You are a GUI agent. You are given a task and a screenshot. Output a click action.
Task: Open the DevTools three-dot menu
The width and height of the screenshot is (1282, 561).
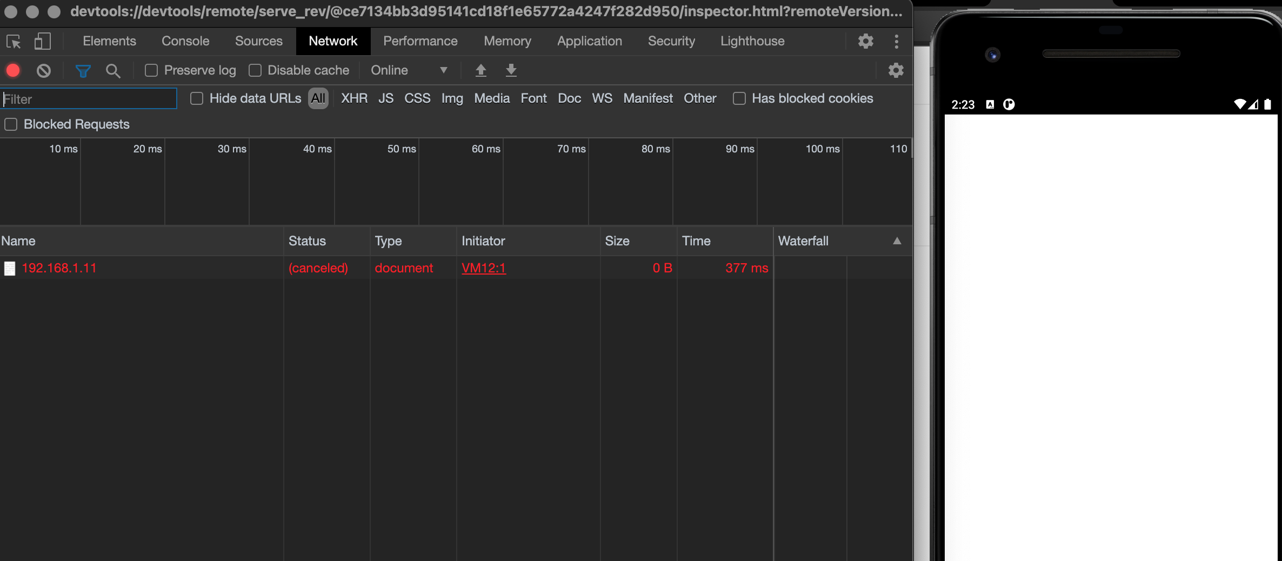[896, 41]
